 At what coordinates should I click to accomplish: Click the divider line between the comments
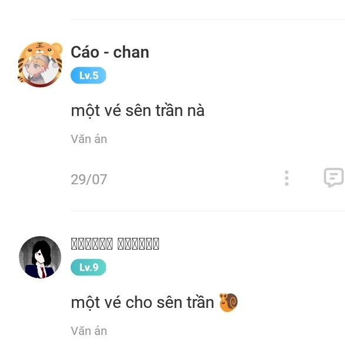[208, 211]
